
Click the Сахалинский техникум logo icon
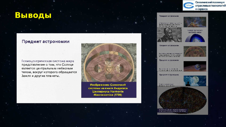click(x=189, y=5)
